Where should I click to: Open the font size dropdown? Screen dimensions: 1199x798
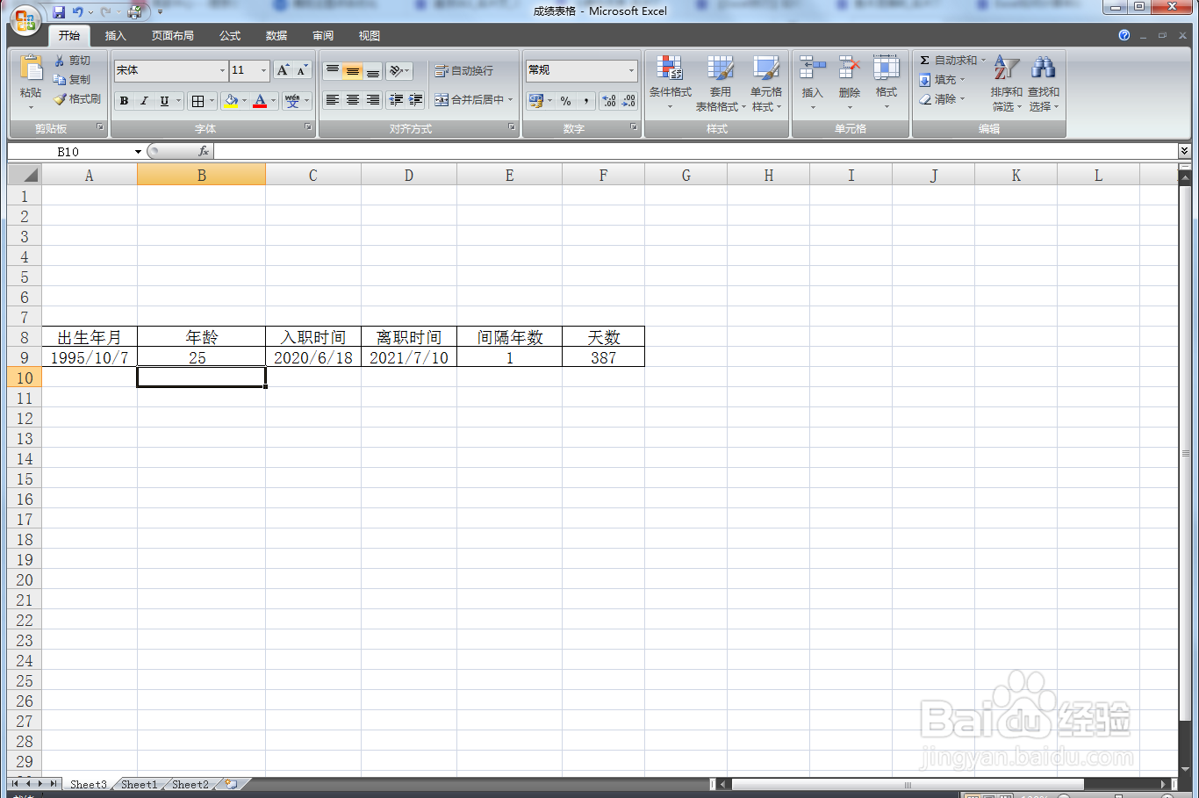(x=263, y=70)
